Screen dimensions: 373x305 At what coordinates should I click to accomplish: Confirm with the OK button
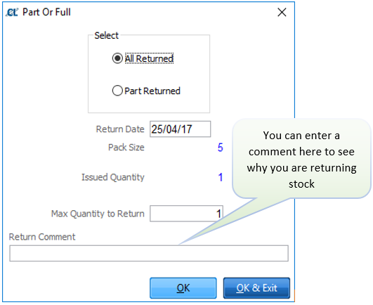tap(183, 288)
